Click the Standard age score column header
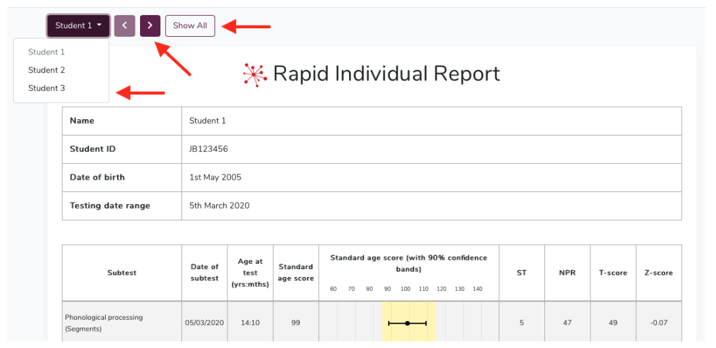This screenshot has height=348, width=716. pyautogui.click(x=296, y=272)
